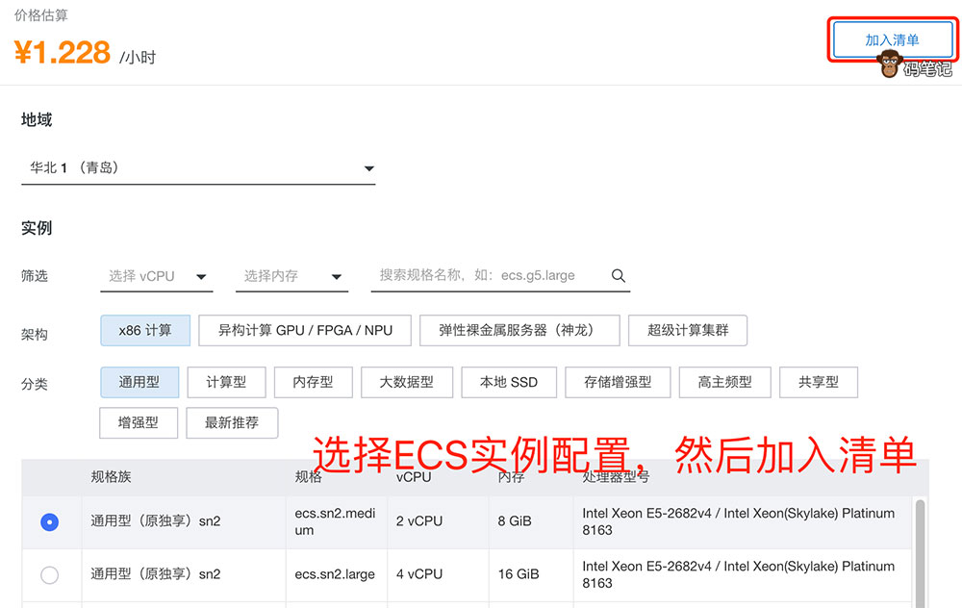
Task: Select the x86 计算 architecture option
Action: [x=145, y=330]
